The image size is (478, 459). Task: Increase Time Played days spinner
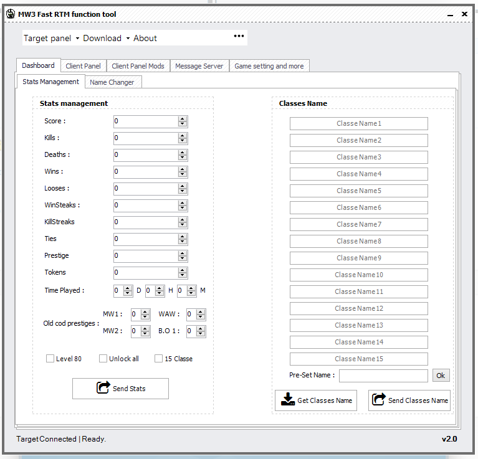coord(128,288)
